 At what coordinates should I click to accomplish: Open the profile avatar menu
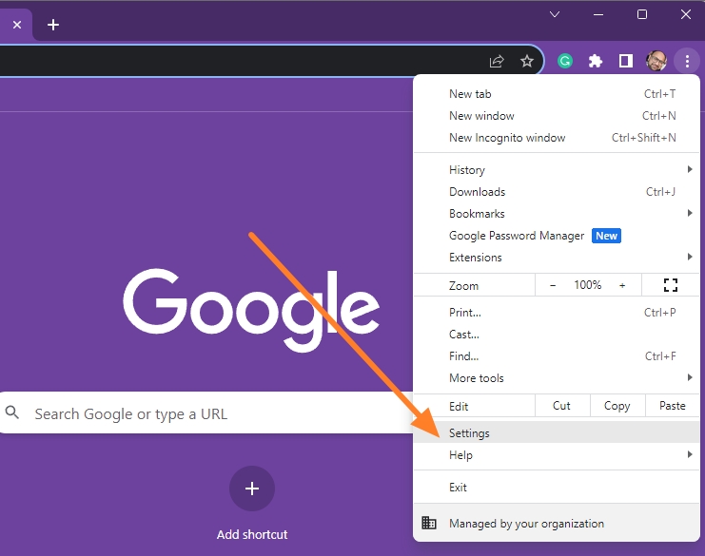click(656, 61)
